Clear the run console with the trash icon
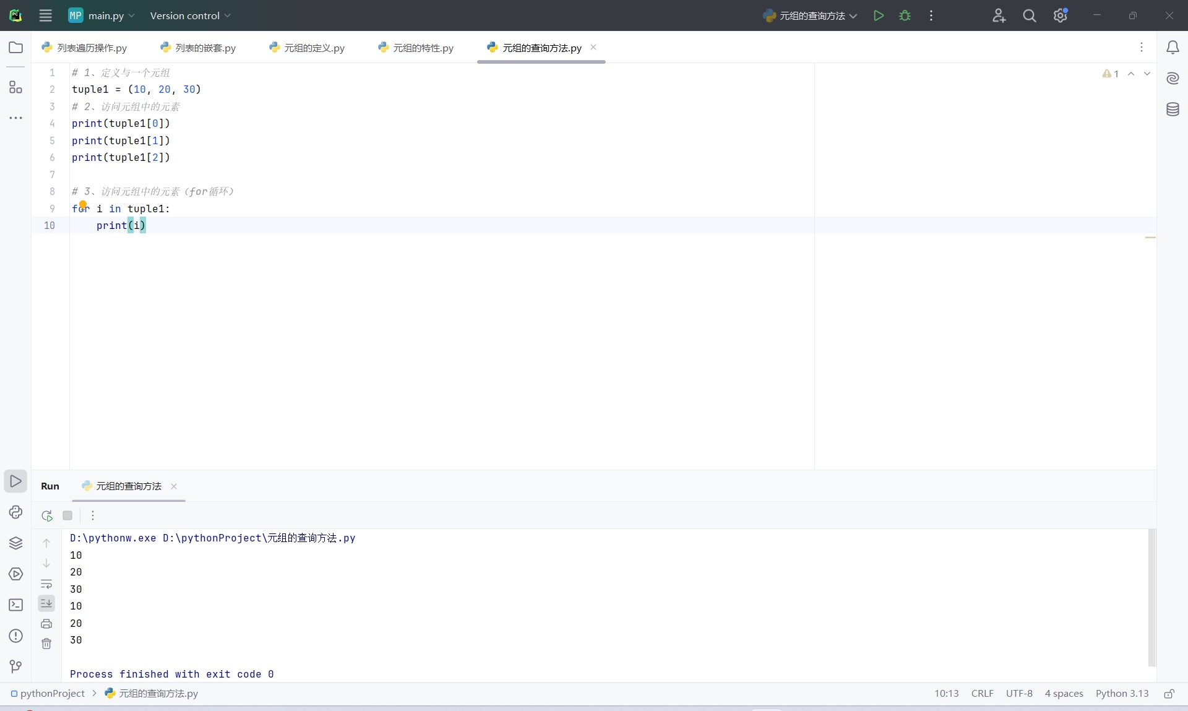Screen dimensions: 1188x711 point(46,644)
